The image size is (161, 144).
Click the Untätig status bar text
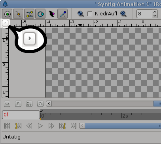11,137
